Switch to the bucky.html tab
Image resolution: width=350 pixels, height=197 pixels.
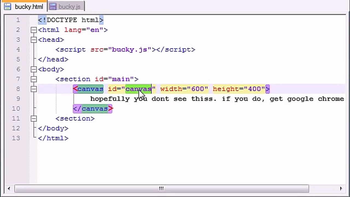24,7
